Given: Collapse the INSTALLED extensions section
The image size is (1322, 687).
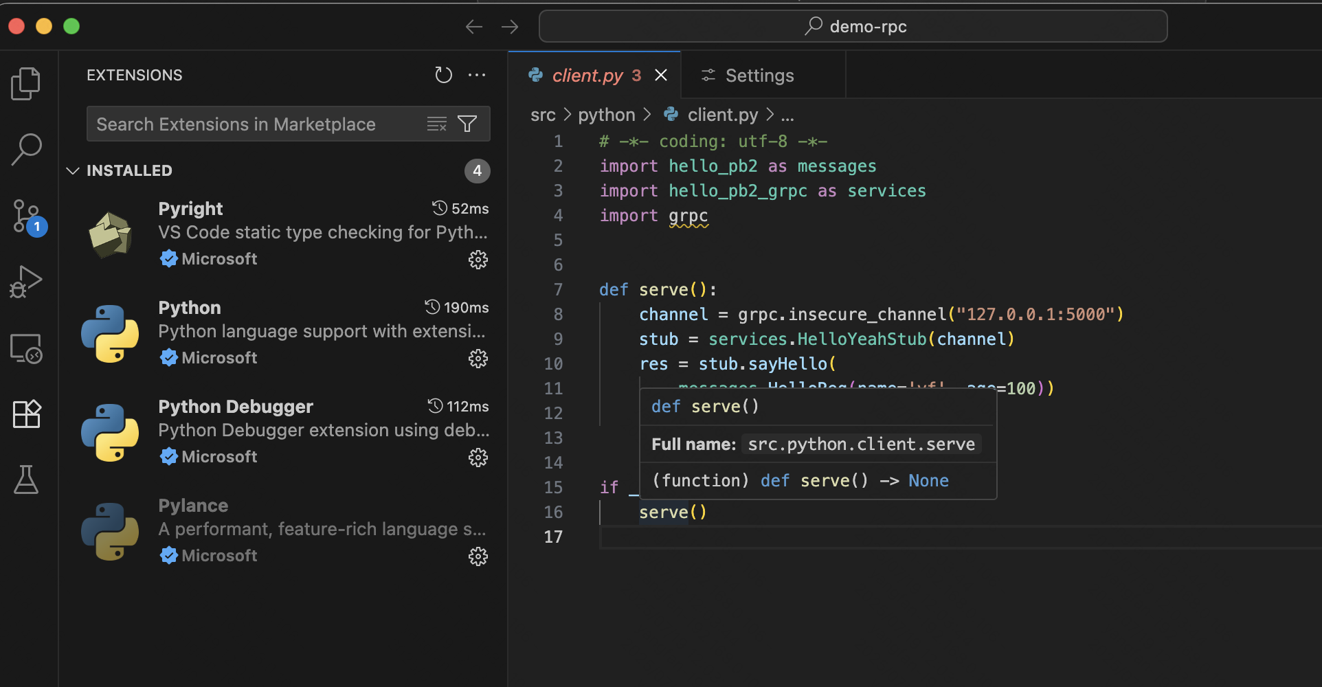Looking at the screenshot, I should 73,170.
